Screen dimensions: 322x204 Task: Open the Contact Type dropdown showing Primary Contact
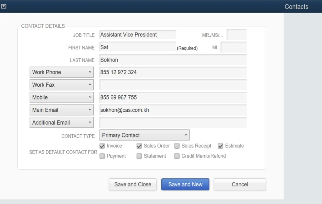coord(144,135)
